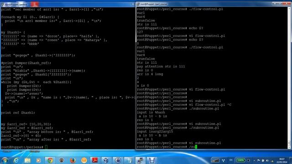
Task: Click 'print ref $hash1;' line in left terminal
Action: point(18,113)
